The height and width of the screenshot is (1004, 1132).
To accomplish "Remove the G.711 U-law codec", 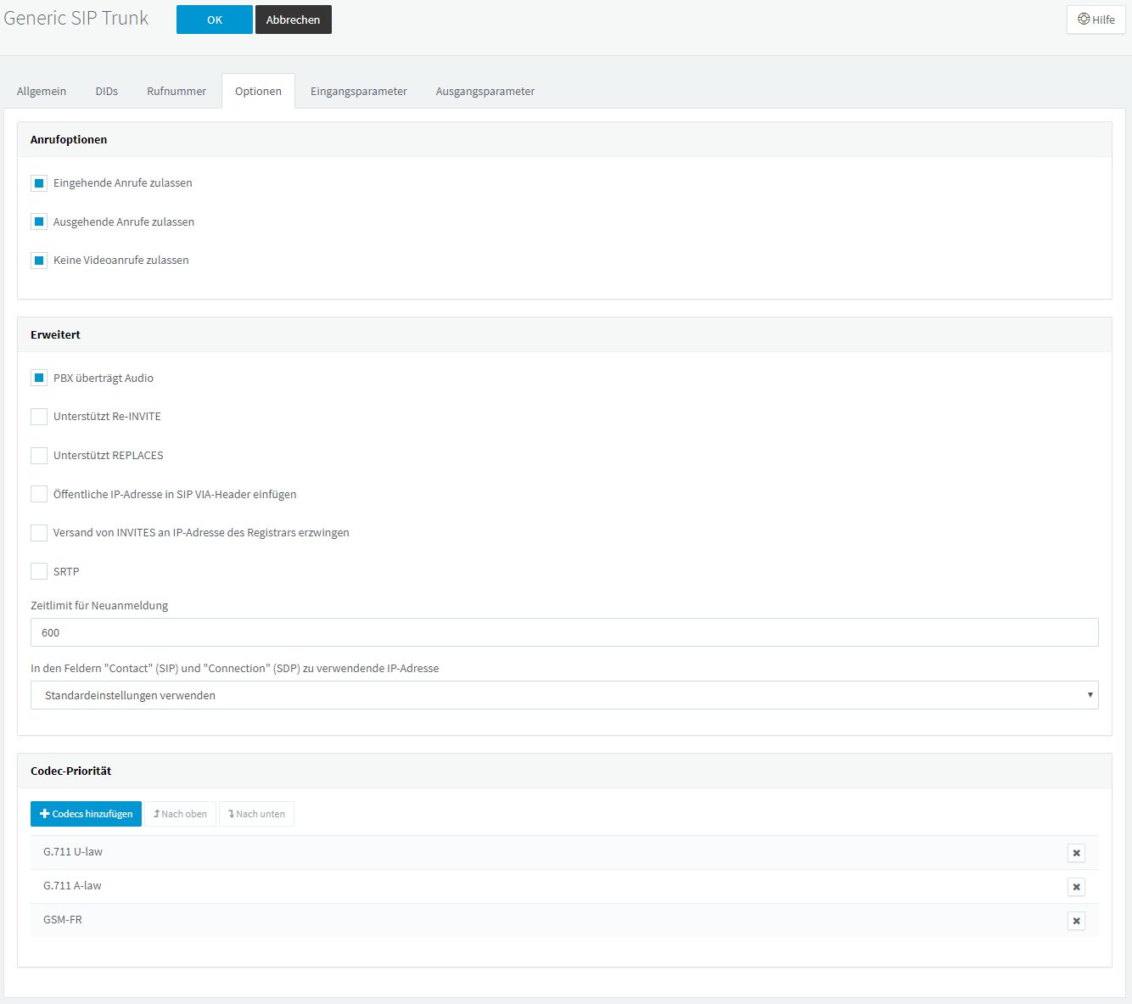I will click(1076, 853).
